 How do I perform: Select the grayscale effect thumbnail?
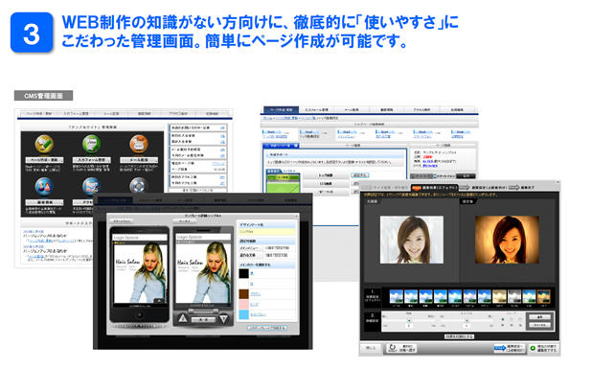514,297
